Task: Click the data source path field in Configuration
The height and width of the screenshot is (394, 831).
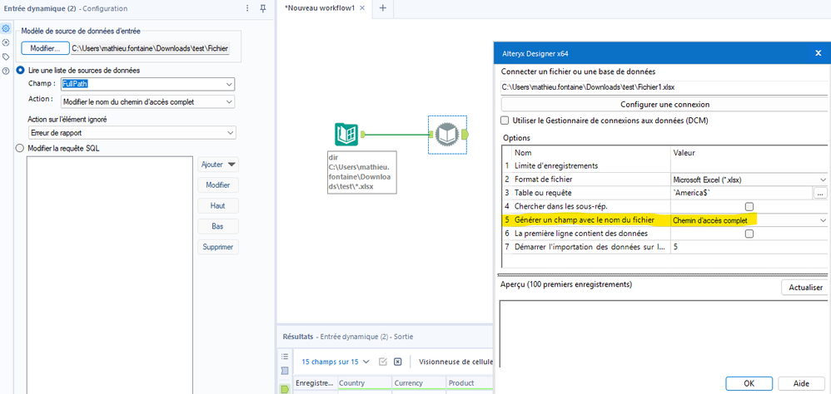Action: 150,48
